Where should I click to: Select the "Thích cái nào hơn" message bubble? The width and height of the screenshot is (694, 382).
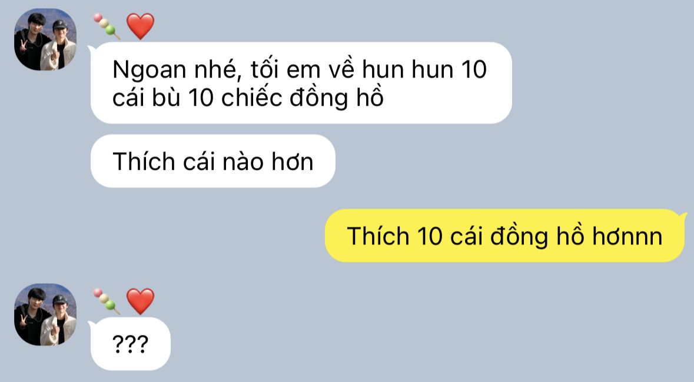(x=213, y=161)
